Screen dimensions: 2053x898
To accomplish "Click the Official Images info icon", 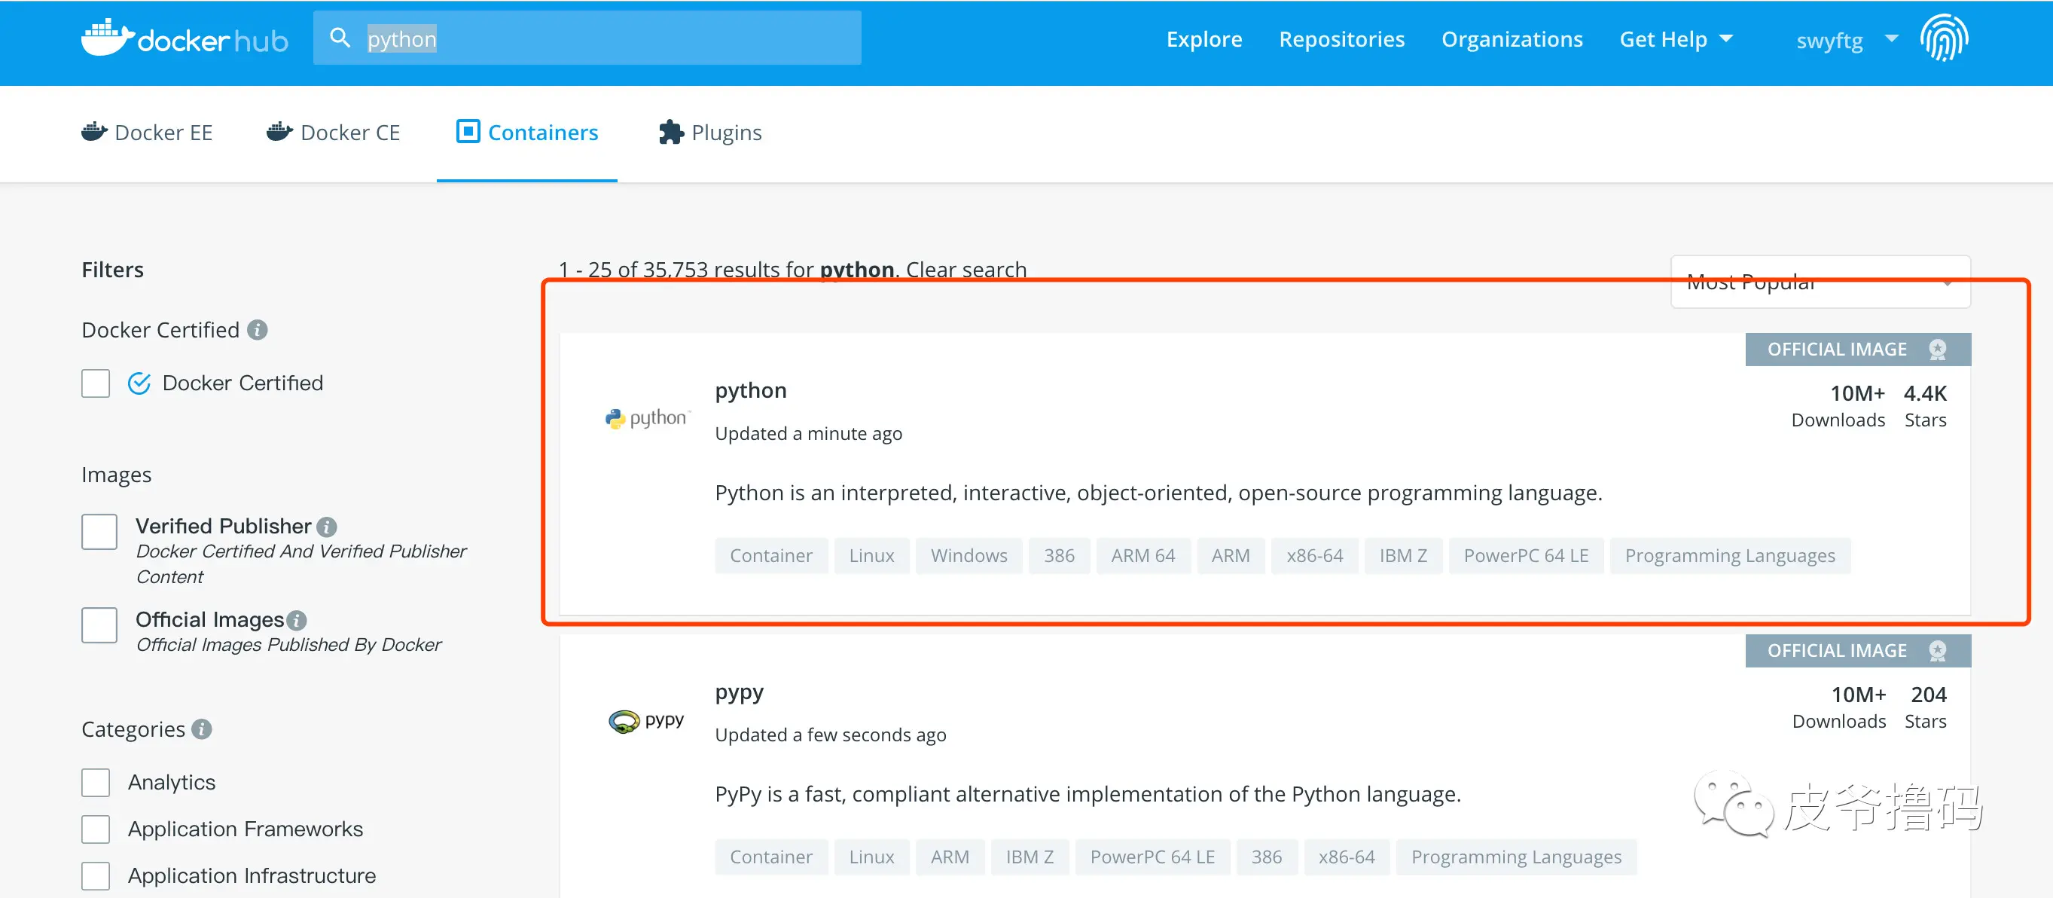I will tap(297, 620).
